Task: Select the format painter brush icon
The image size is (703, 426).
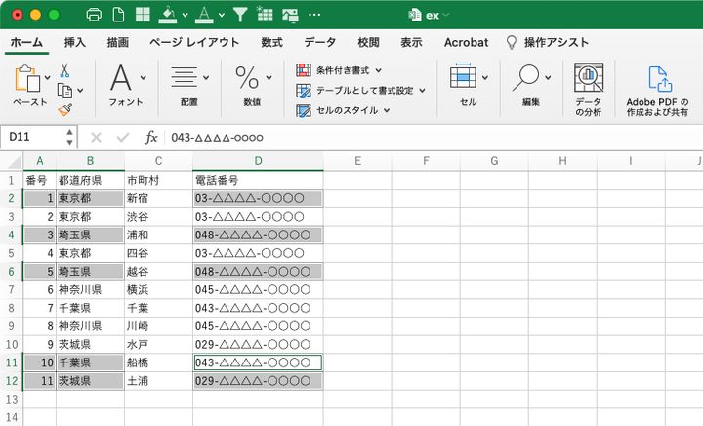Action: coord(64,110)
